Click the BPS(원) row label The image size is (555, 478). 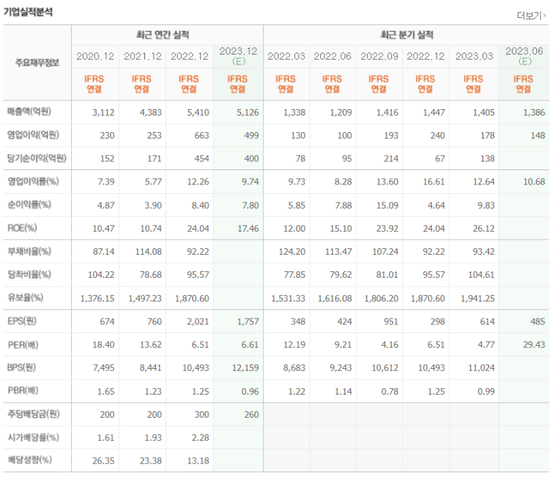22,367
